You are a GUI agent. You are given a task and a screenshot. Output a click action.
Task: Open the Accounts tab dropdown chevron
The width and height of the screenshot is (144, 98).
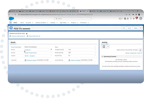point(33,23)
